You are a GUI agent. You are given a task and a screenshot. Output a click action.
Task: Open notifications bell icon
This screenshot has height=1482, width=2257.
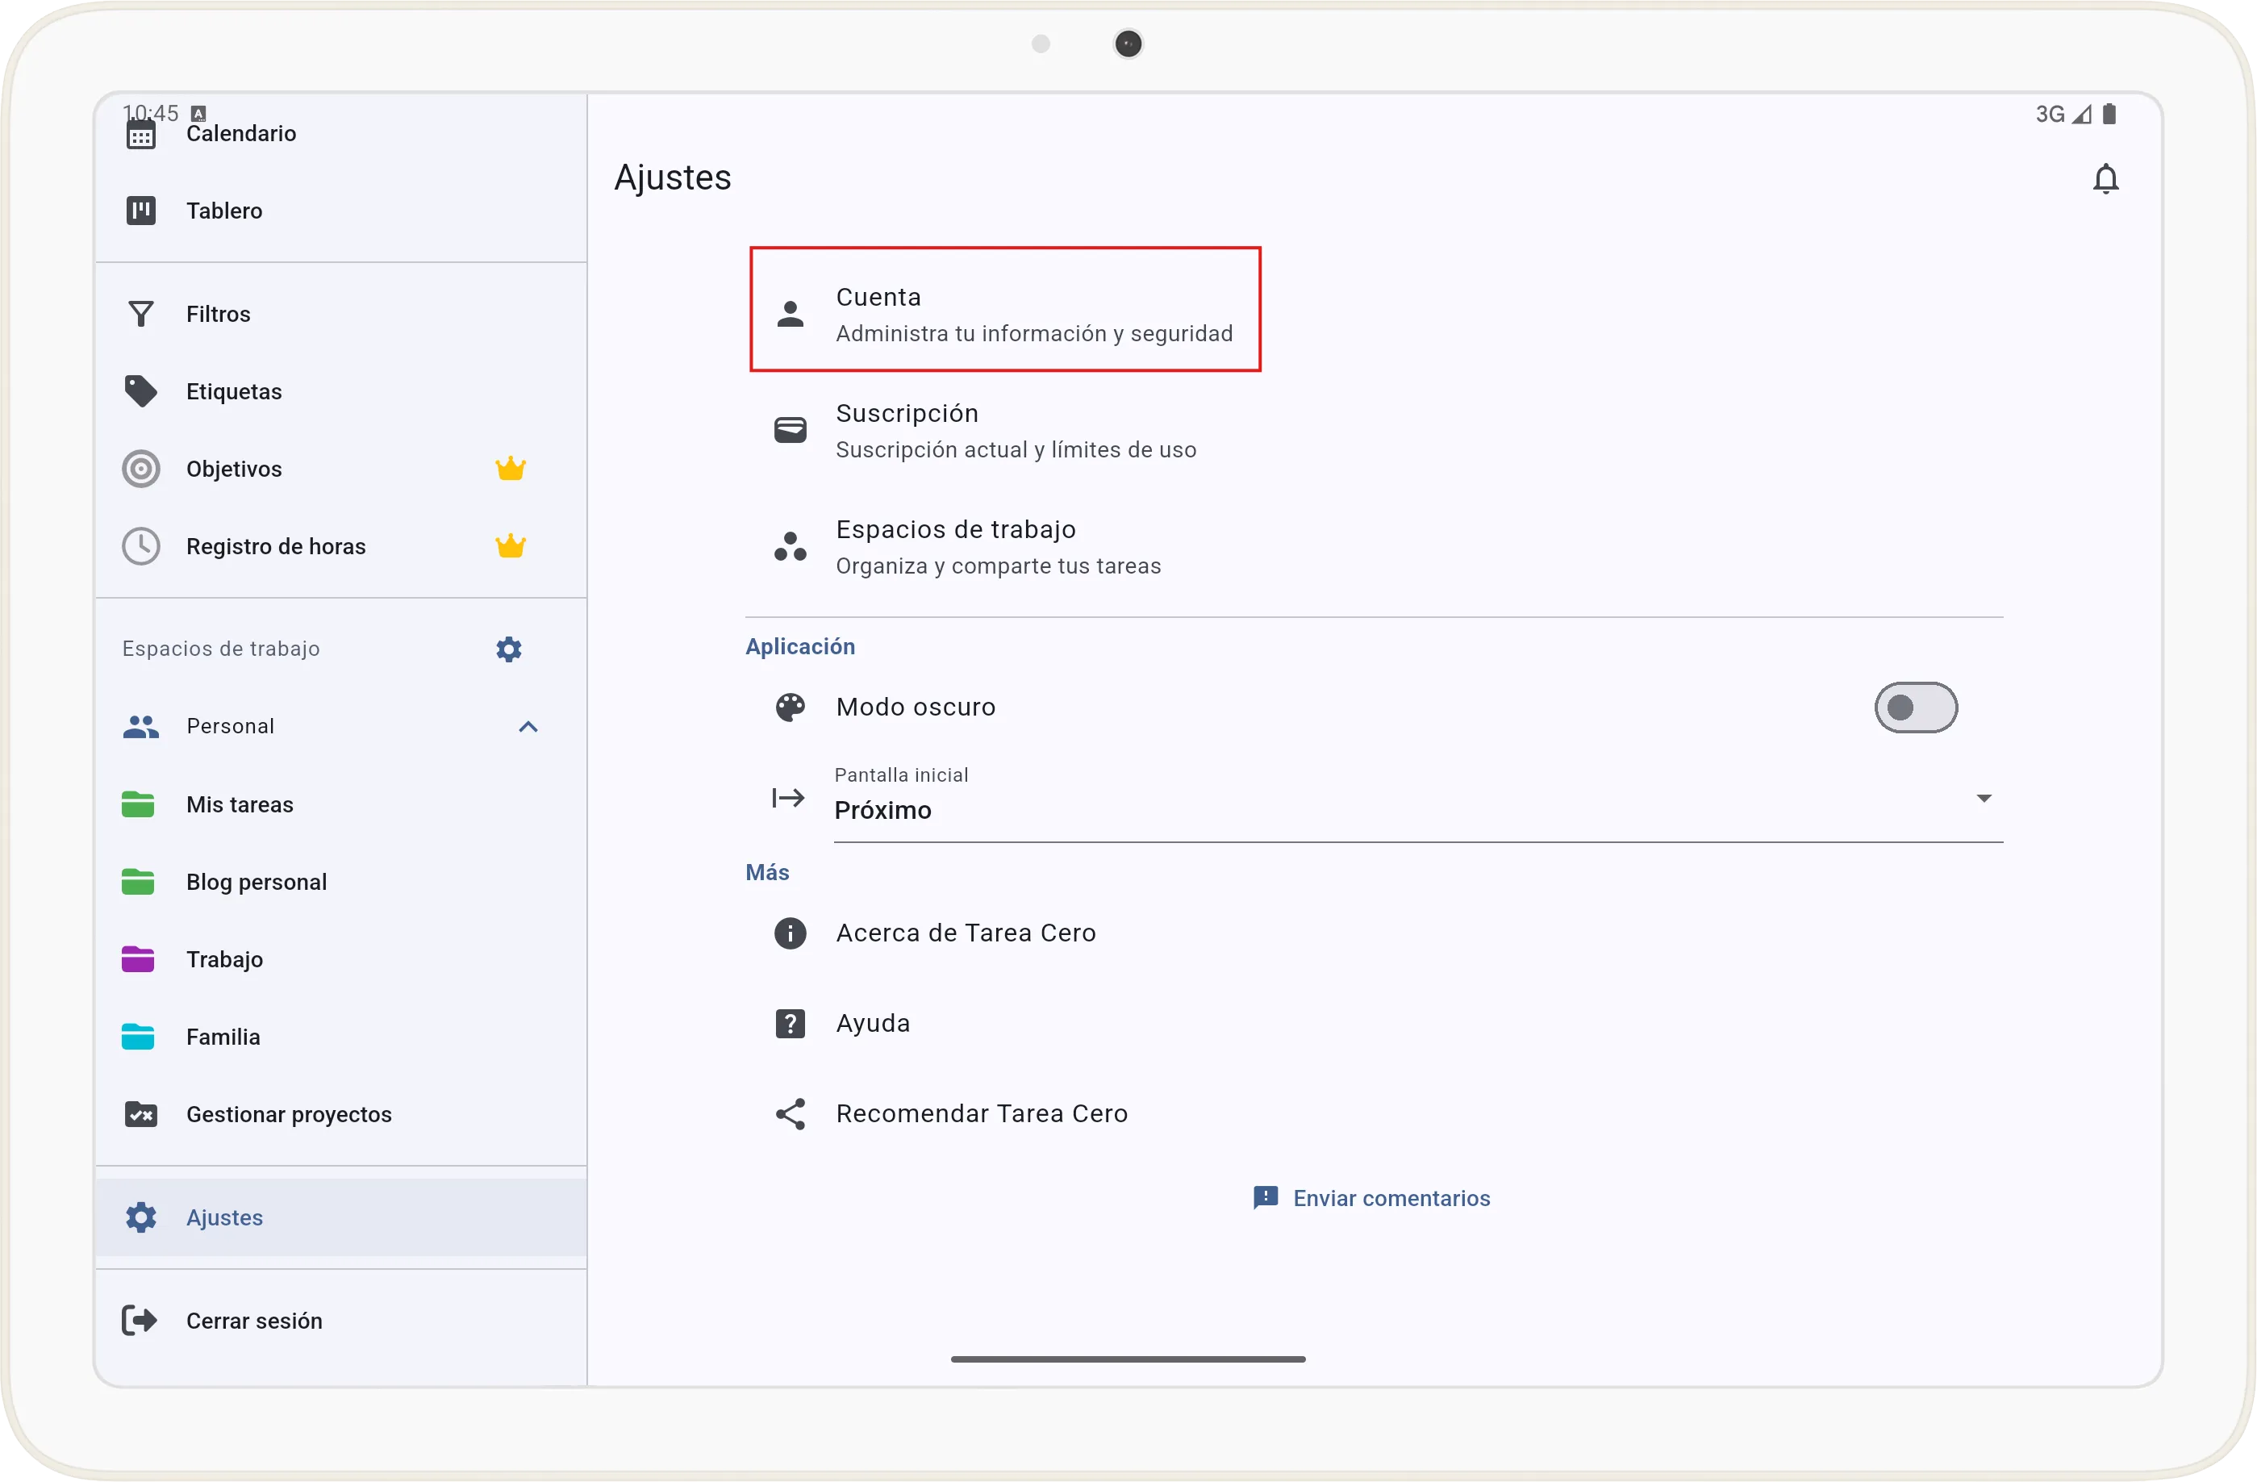[x=2105, y=178]
